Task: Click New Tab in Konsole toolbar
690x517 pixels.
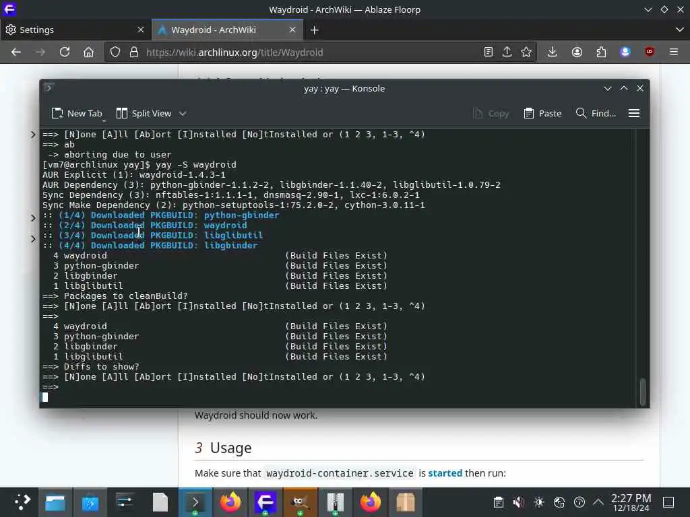Action: point(77,113)
